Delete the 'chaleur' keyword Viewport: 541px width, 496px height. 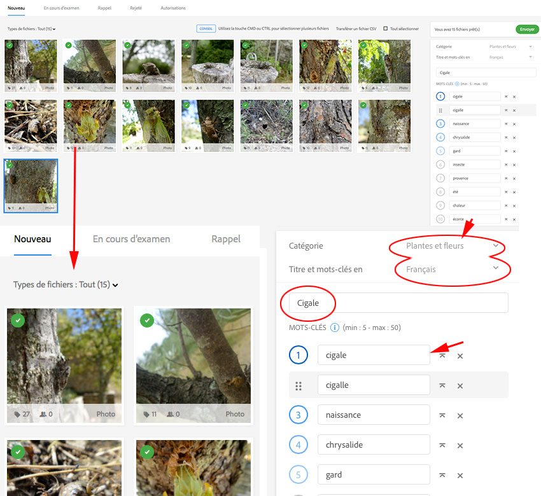click(514, 206)
